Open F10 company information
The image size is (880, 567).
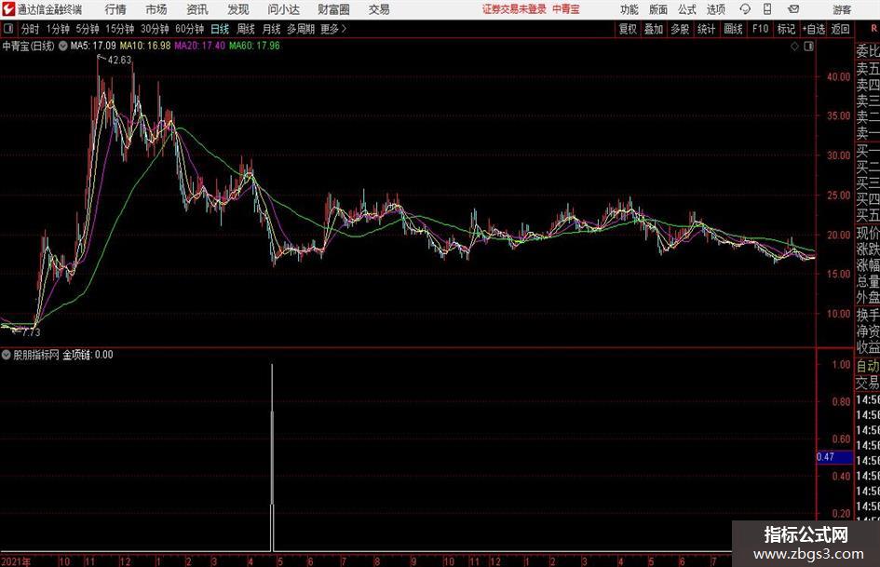pyautogui.click(x=761, y=29)
